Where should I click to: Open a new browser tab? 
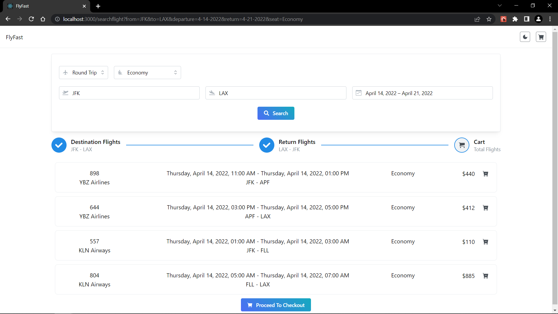pos(98,6)
